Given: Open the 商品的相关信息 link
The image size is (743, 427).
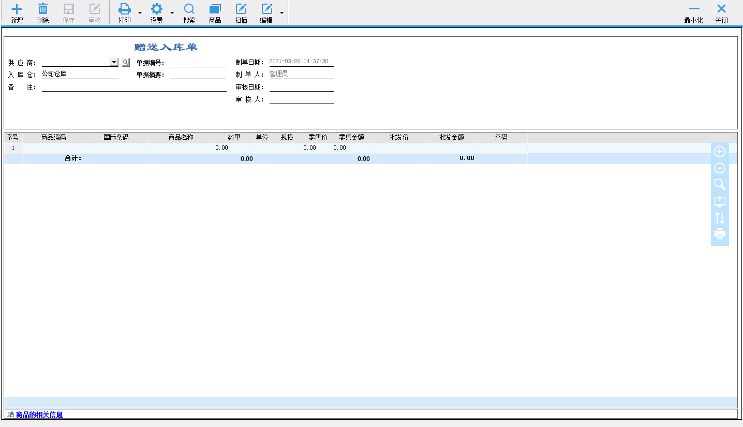Looking at the screenshot, I should [39, 415].
